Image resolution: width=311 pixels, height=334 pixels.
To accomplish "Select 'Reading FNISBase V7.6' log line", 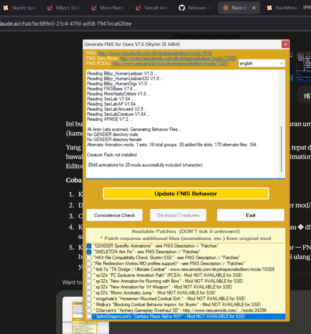I will point(112,89).
